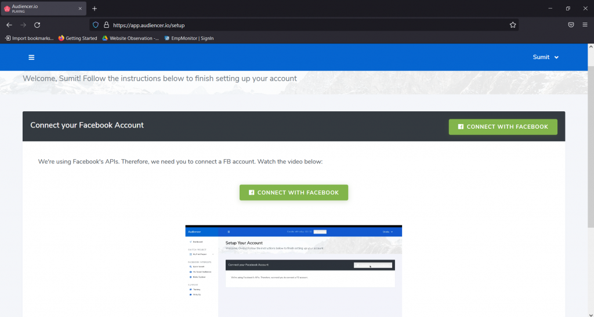The height and width of the screenshot is (317, 594).
Task: Open tracking protection shield icon
Action: (96, 25)
